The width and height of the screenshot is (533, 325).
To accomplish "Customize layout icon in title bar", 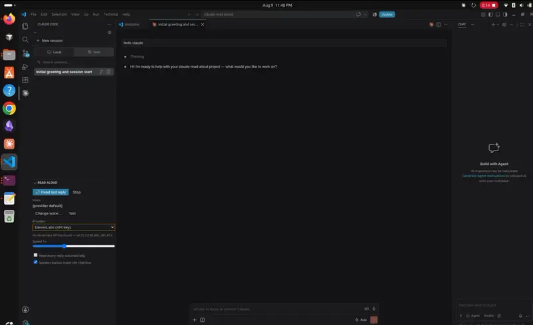I will tap(483, 15).
